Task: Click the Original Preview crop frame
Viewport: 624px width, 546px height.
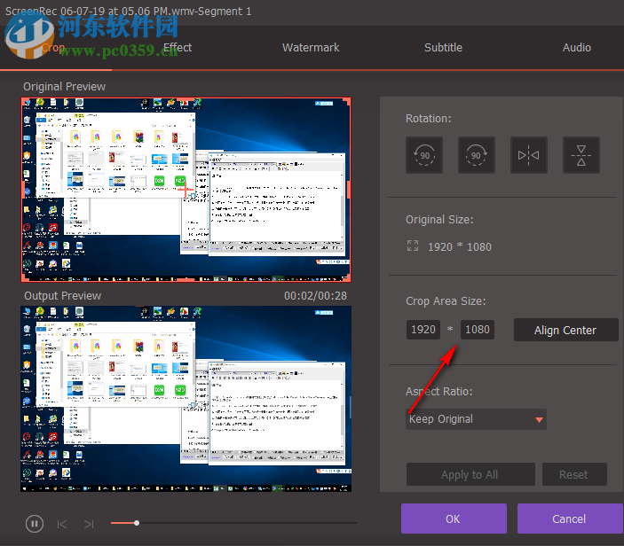Action: pyautogui.click(x=186, y=190)
